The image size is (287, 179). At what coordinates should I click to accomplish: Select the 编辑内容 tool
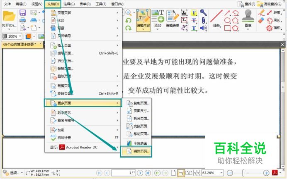pyautogui.click(x=143, y=20)
